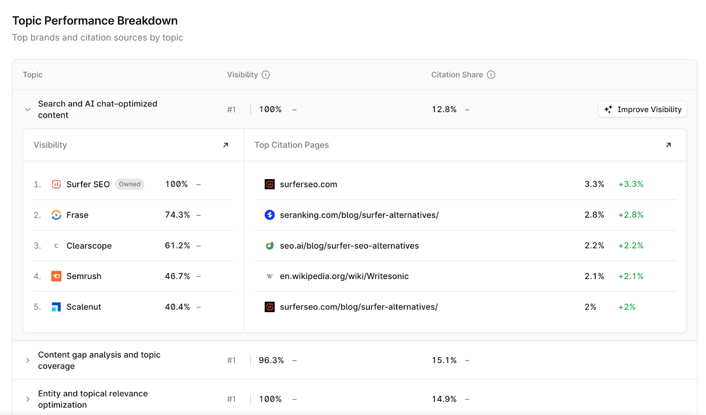The height and width of the screenshot is (415, 706).
Task: Click the seranking.com favicon icon
Action: pyautogui.click(x=270, y=215)
